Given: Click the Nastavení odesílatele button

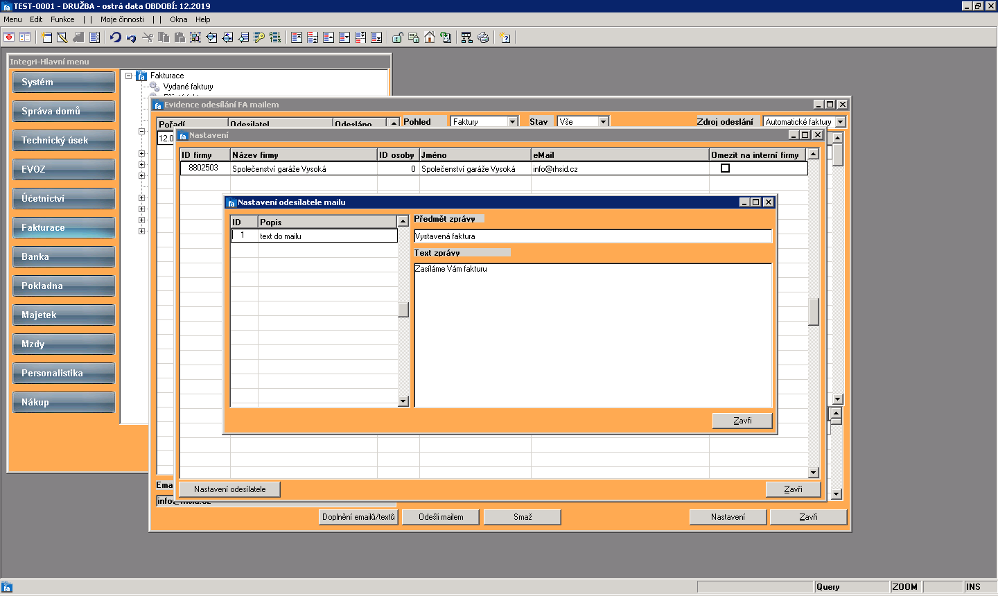Looking at the screenshot, I should (x=230, y=489).
